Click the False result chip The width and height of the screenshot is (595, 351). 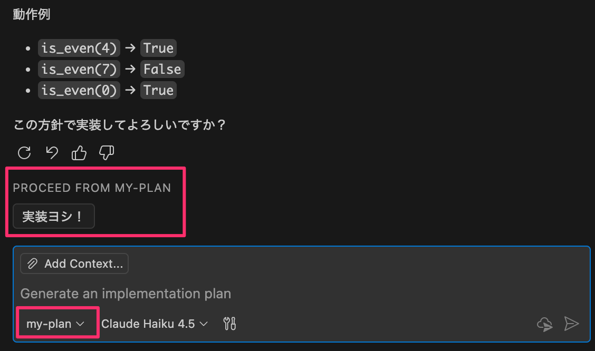coord(162,69)
